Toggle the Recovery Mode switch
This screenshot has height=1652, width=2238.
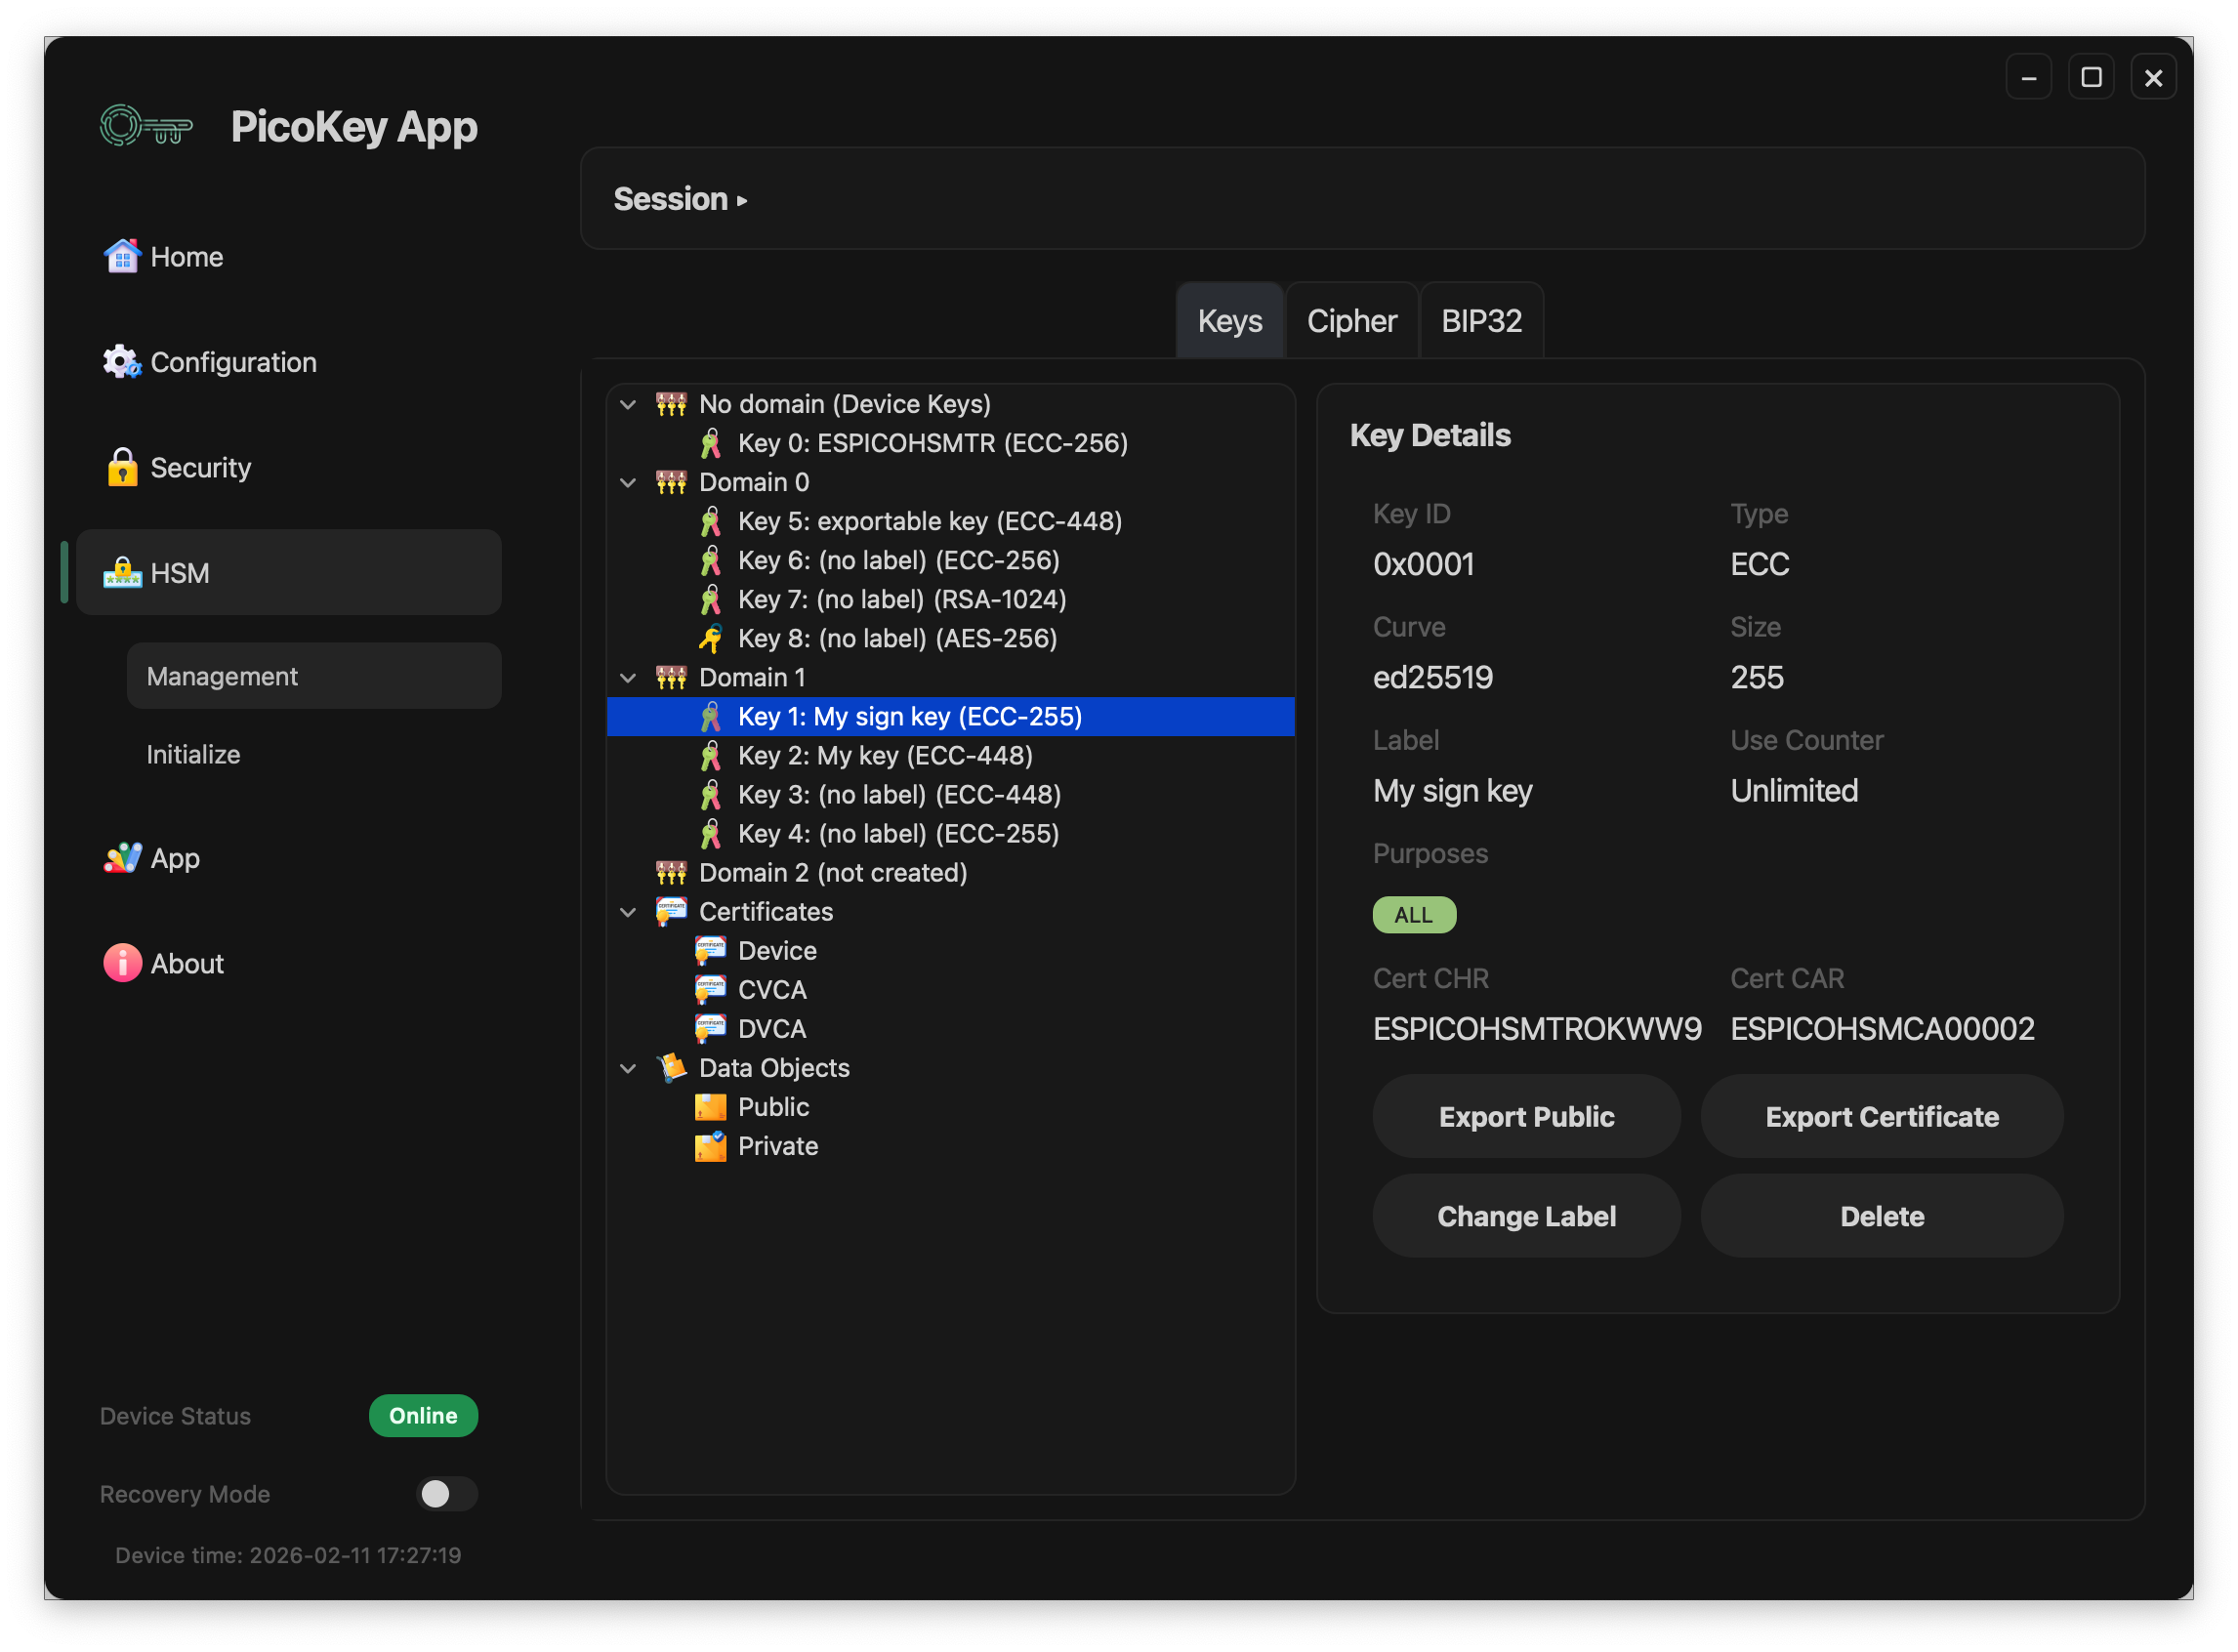pyautogui.click(x=446, y=1493)
